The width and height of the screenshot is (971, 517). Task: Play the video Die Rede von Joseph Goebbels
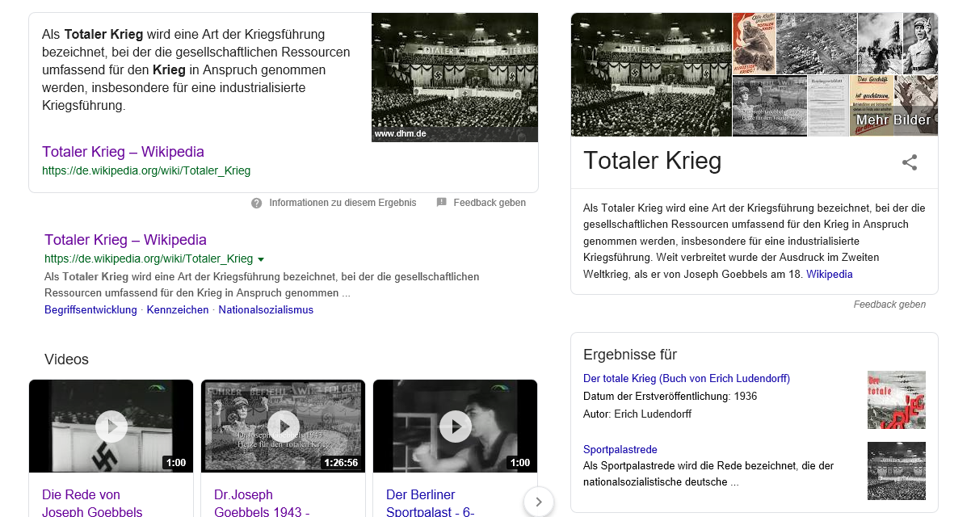[111, 426]
